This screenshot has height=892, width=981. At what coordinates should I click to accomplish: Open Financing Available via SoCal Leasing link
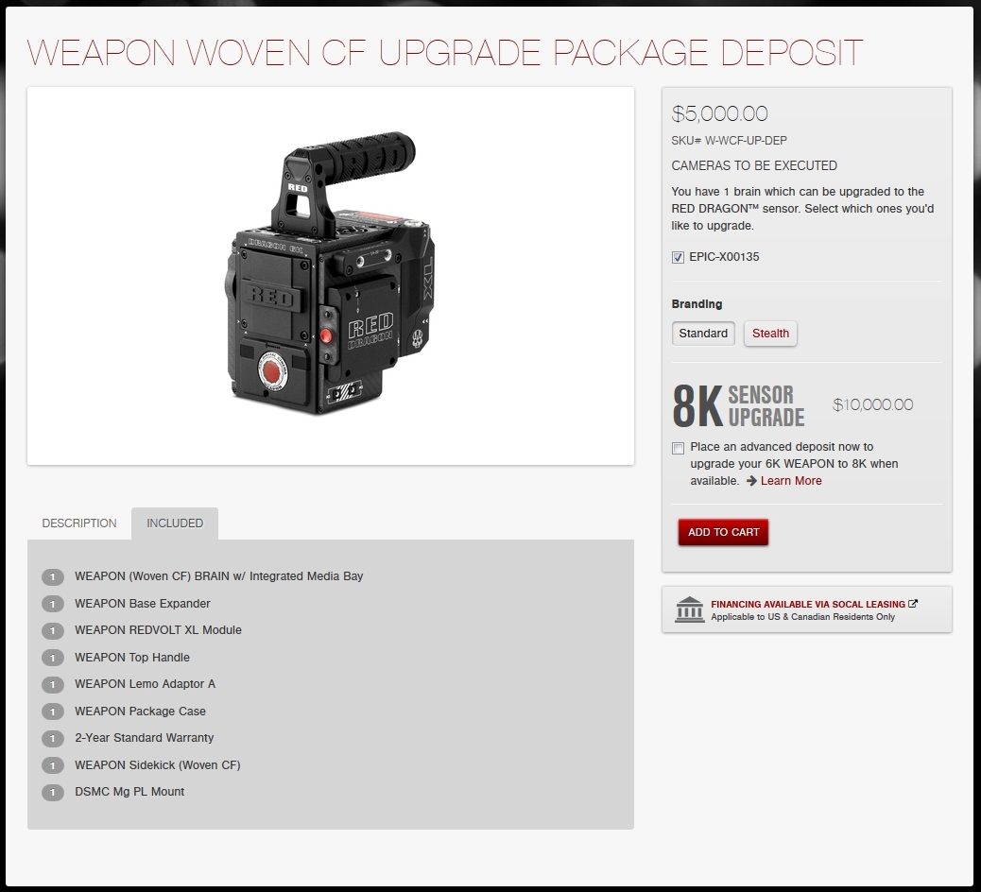(808, 604)
